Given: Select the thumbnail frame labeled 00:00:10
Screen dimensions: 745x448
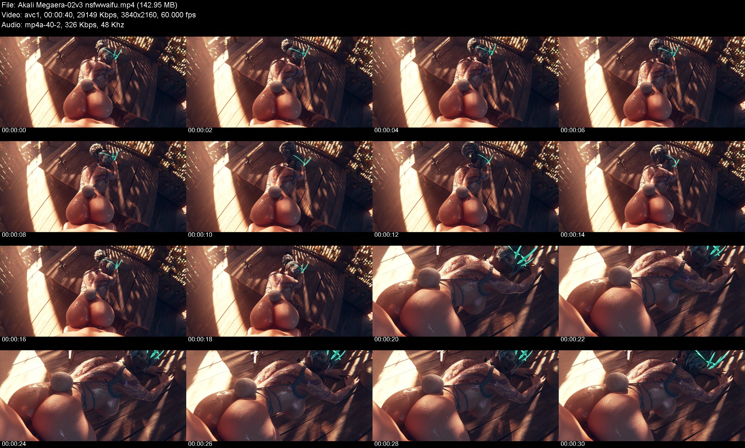Looking at the screenshot, I should tap(279, 186).
